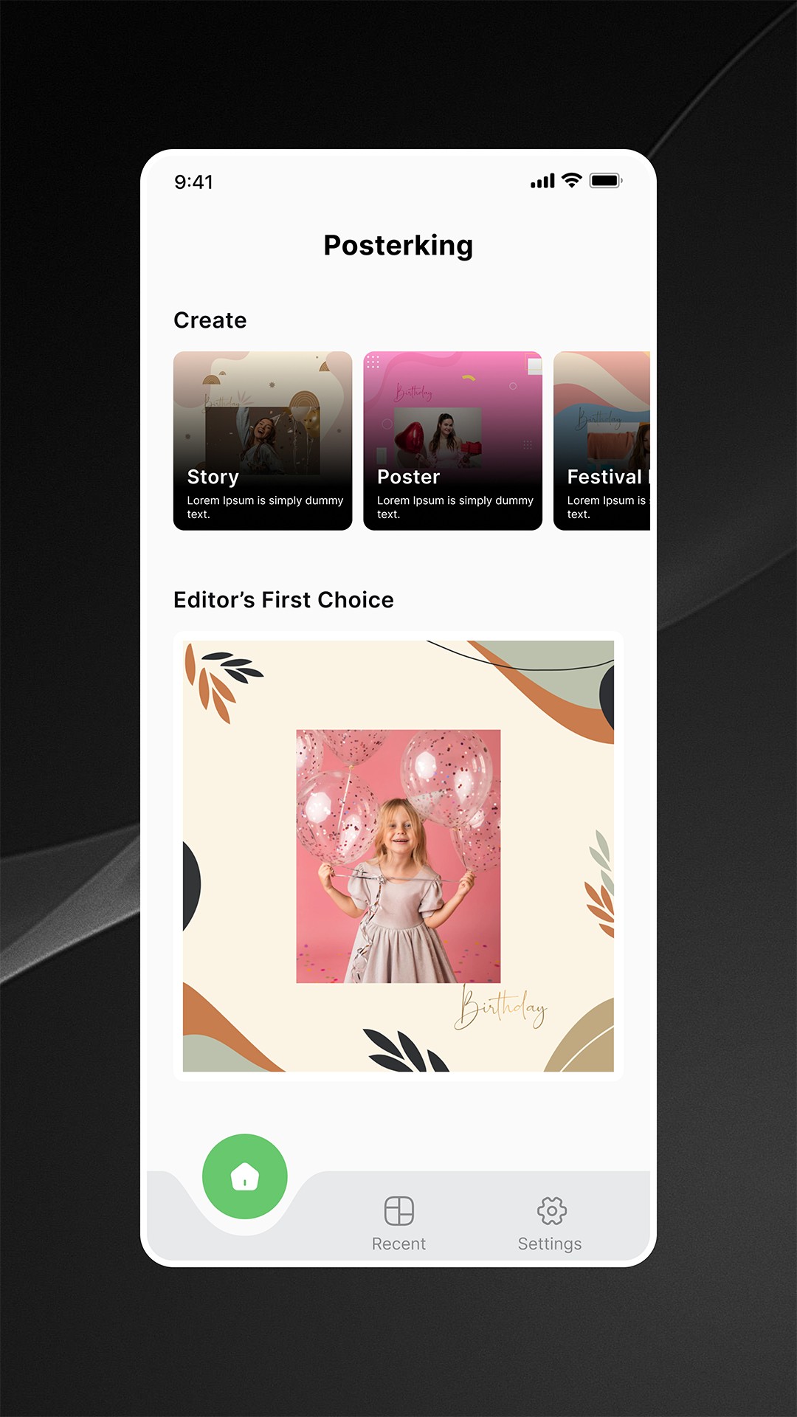Open the Recent tab grid icon
Viewport: 797px width, 1417px height.
pyautogui.click(x=399, y=1211)
